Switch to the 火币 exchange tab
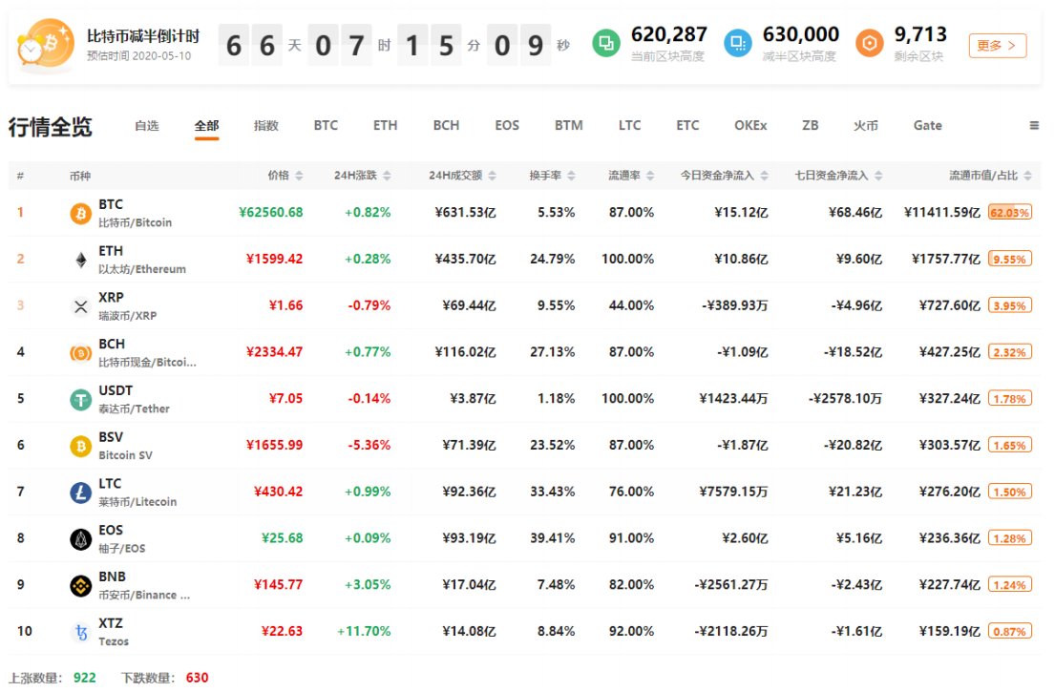The width and height of the screenshot is (1055, 692). (866, 126)
